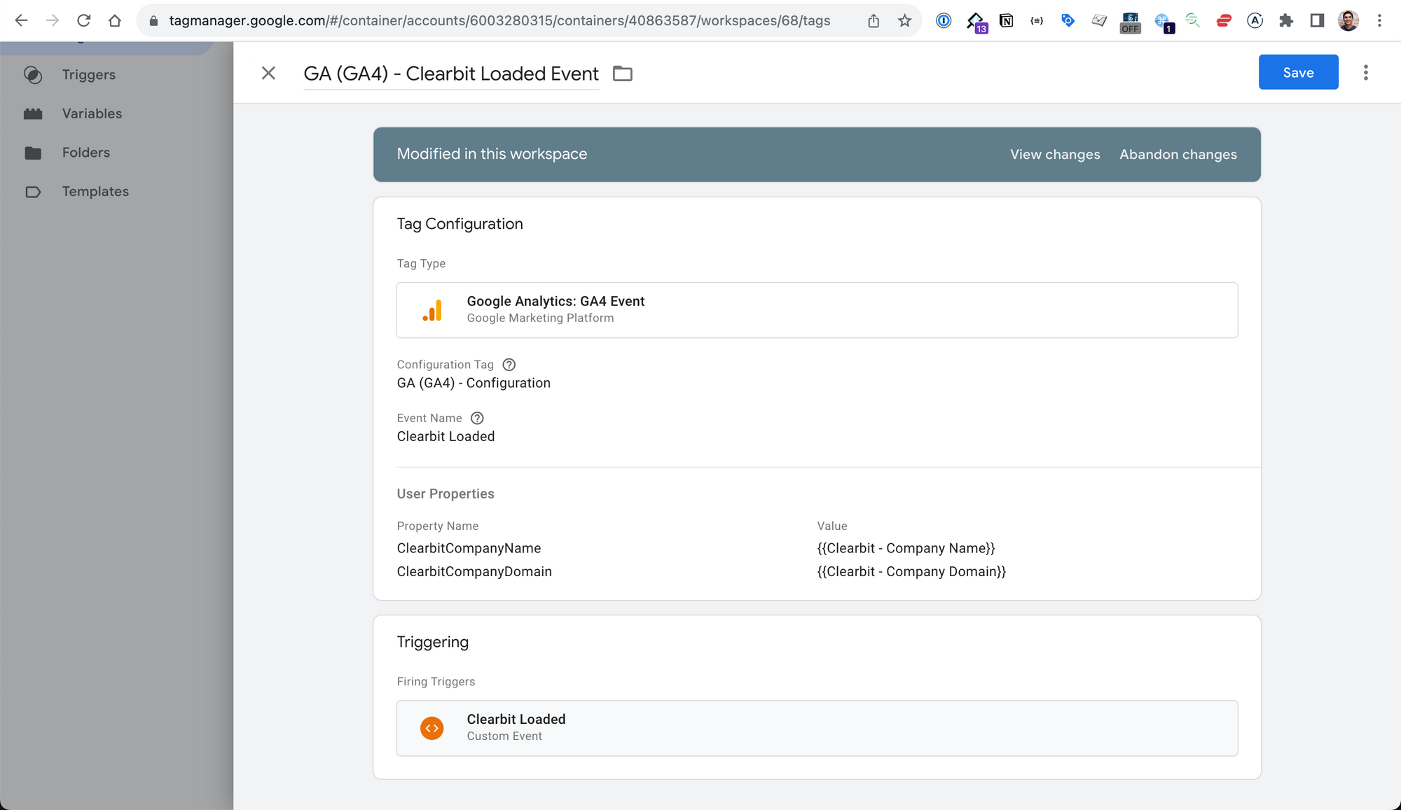1401x810 pixels.
Task: Open the 1Password extension
Action: (x=944, y=20)
